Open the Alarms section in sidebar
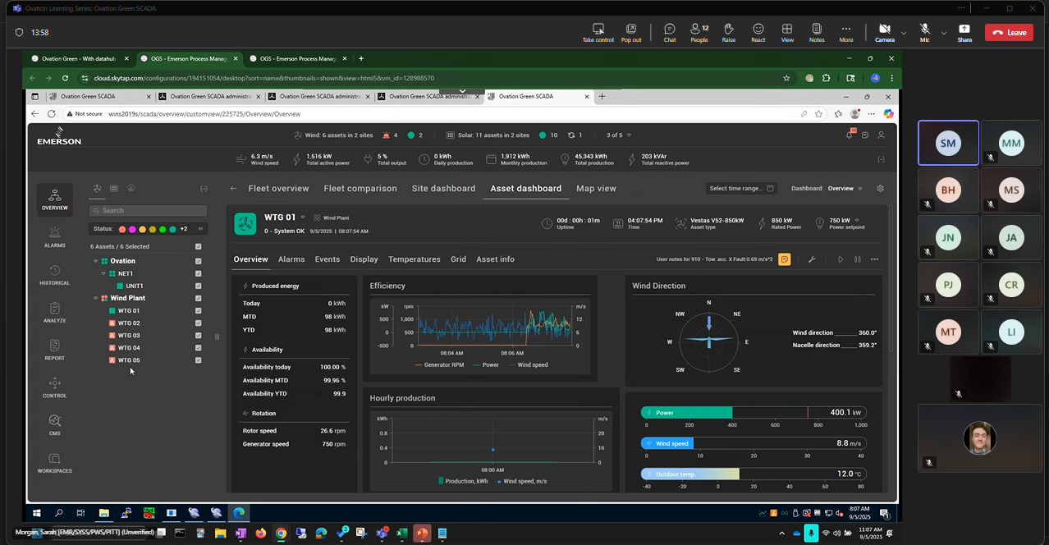The height and width of the screenshot is (545, 1049). coord(55,237)
